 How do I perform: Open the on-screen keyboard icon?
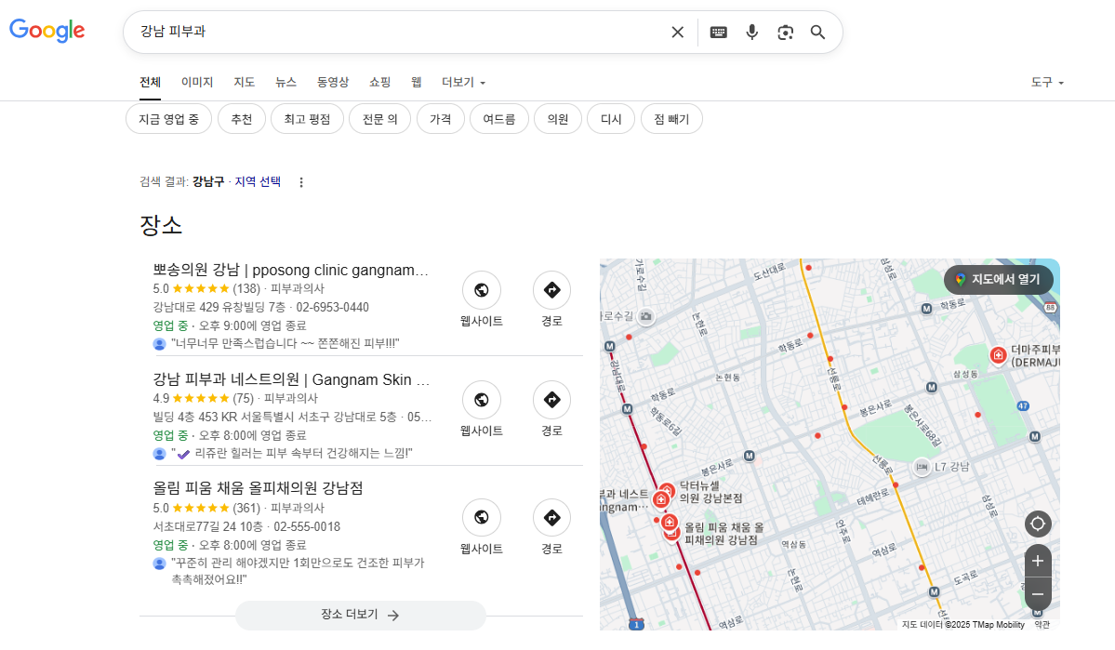coord(718,32)
